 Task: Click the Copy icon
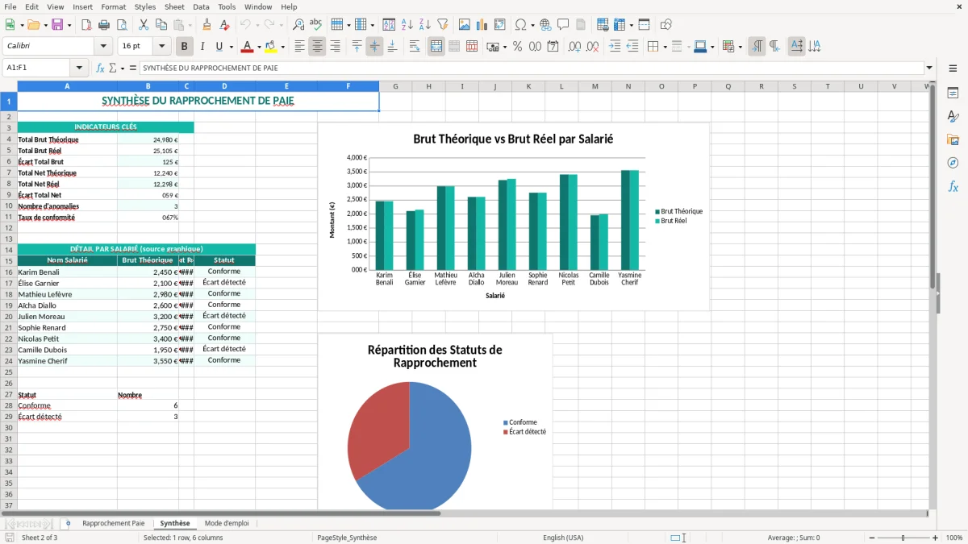pyautogui.click(x=161, y=25)
